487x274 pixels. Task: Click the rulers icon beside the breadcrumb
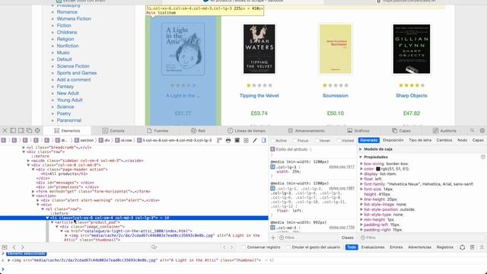[x=219, y=140]
